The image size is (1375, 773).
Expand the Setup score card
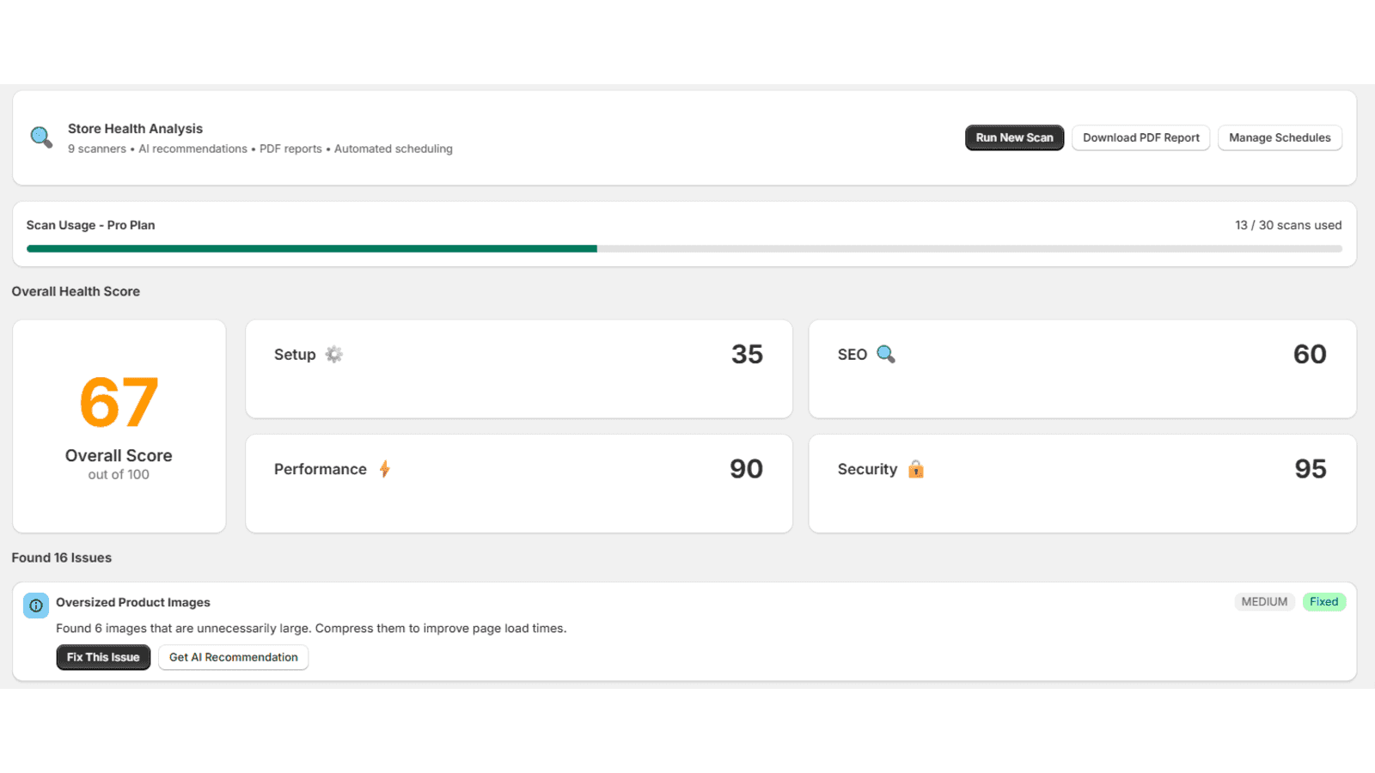click(518, 369)
